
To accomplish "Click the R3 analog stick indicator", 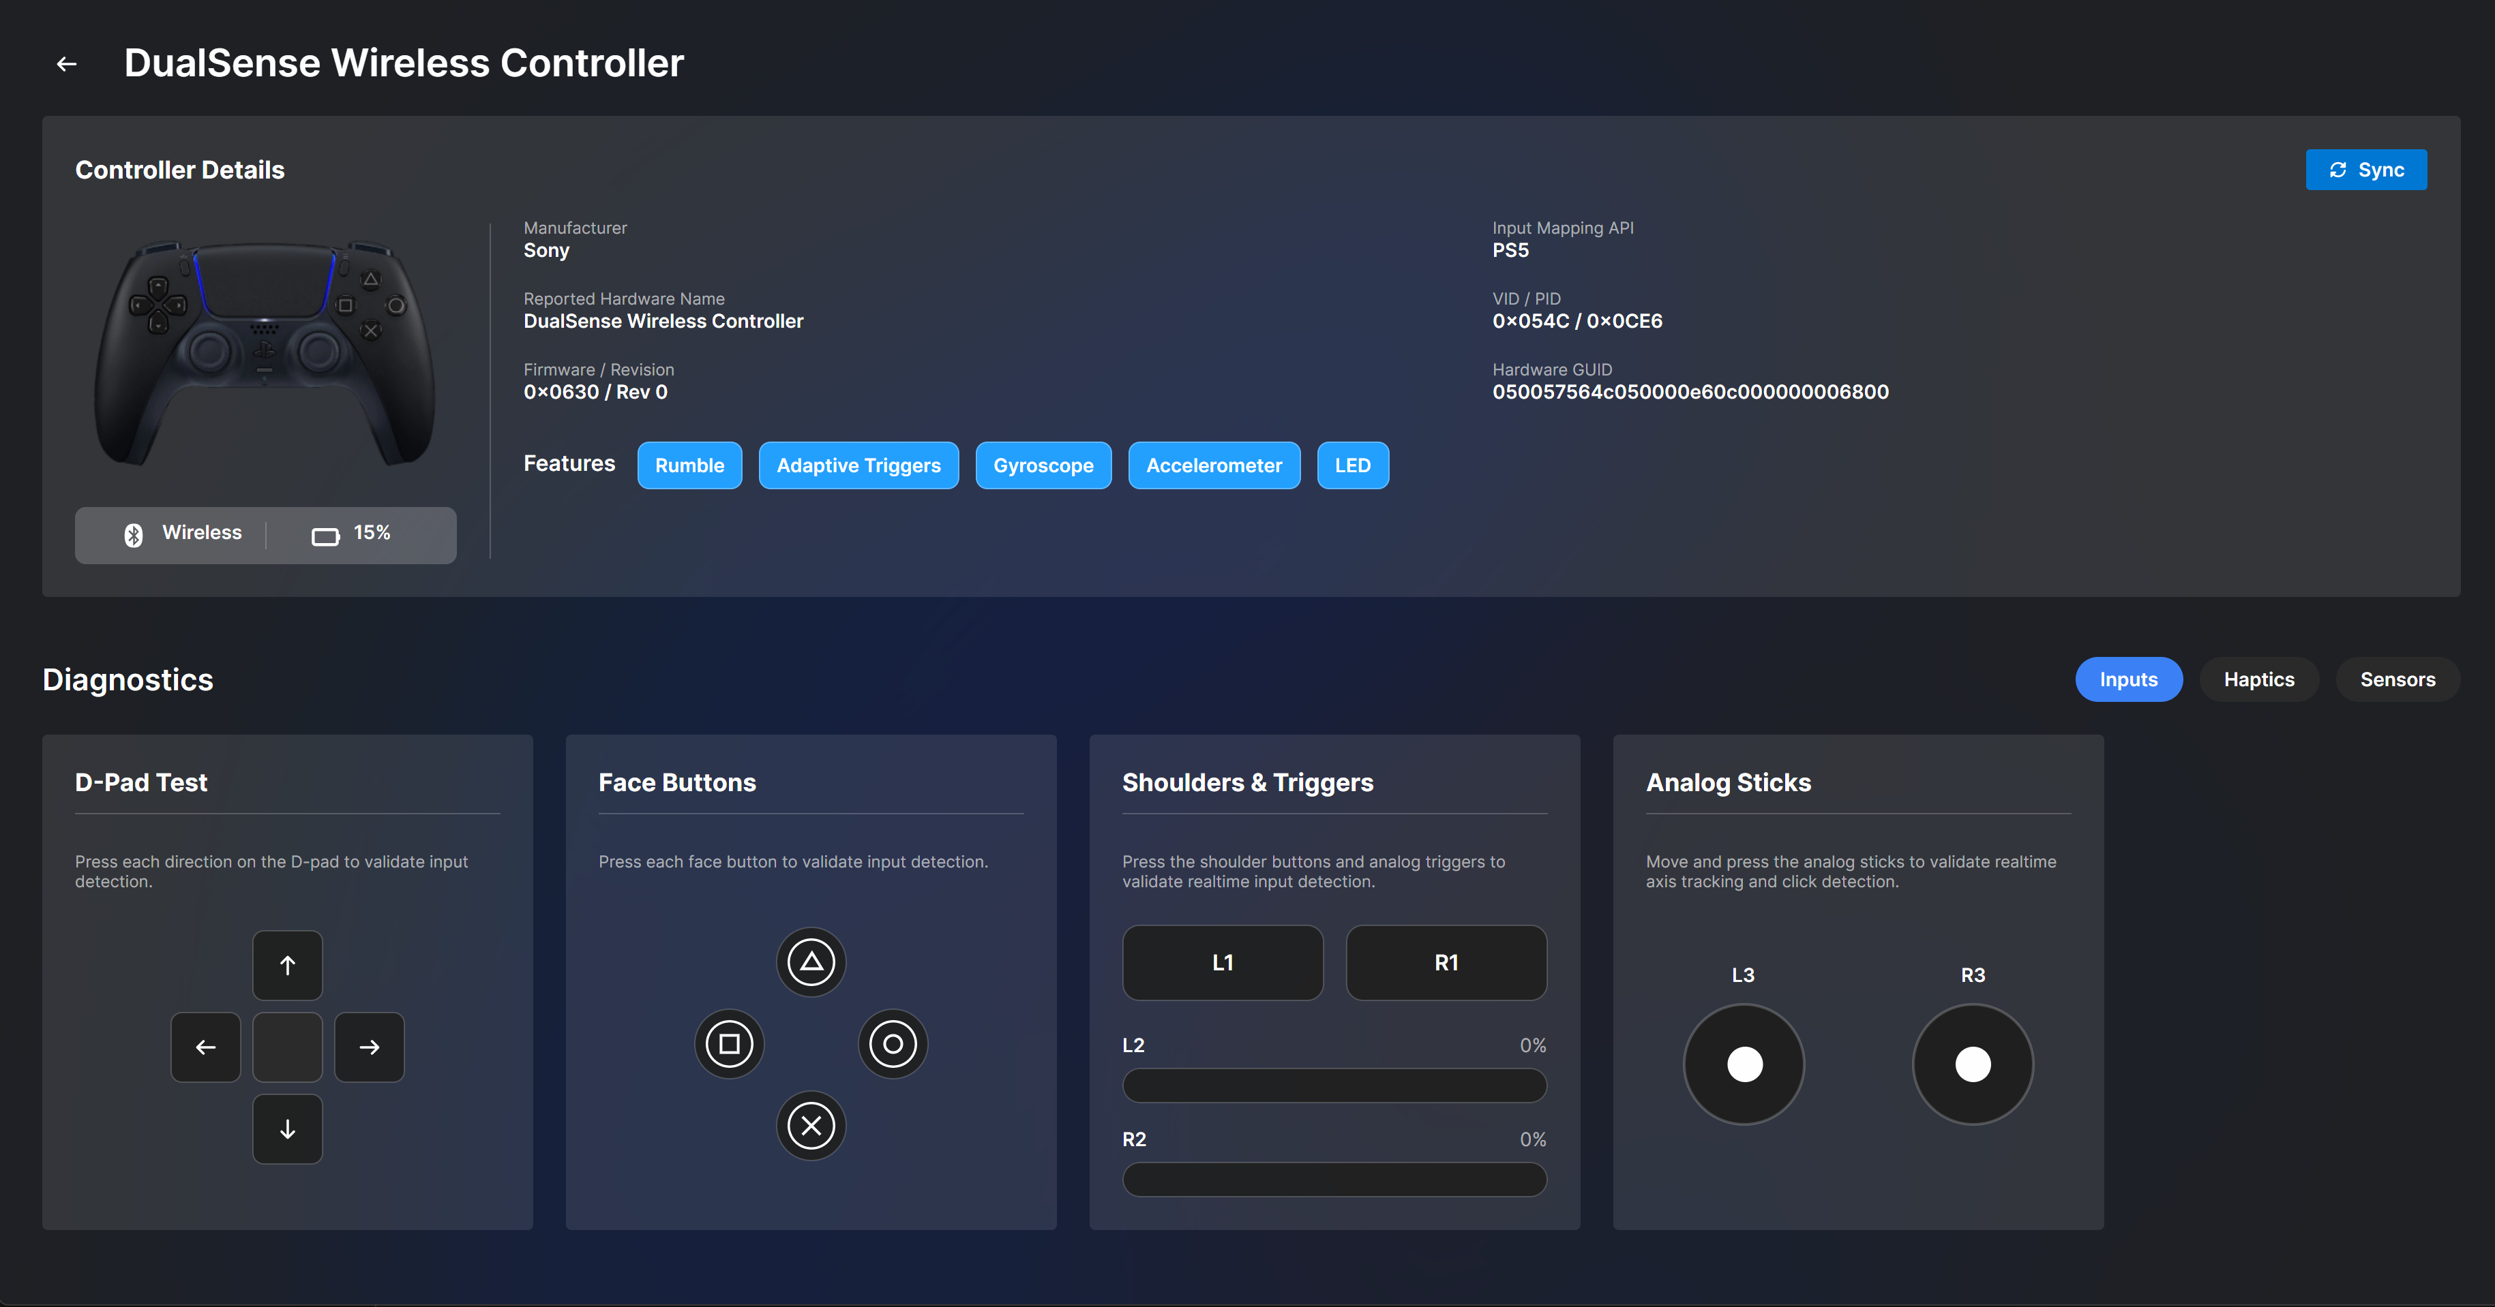I will (1973, 1064).
